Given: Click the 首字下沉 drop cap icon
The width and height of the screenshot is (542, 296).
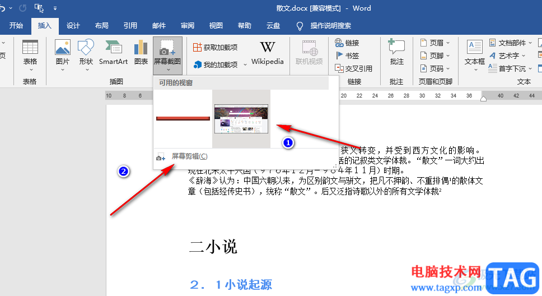Looking at the screenshot, I should coord(493,68).
